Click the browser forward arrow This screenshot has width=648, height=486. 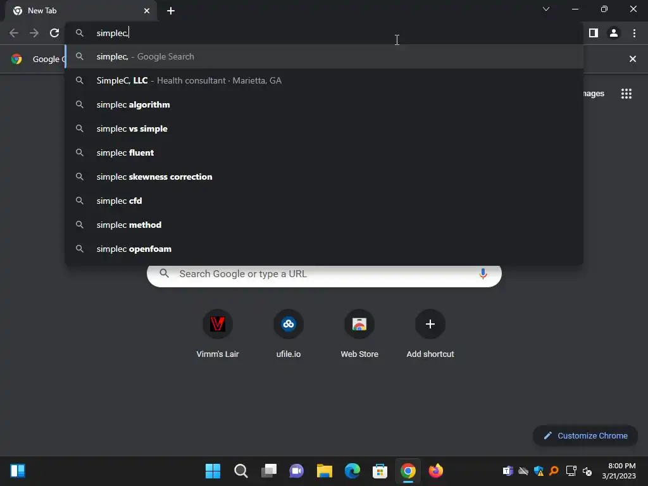click(34, 33)
